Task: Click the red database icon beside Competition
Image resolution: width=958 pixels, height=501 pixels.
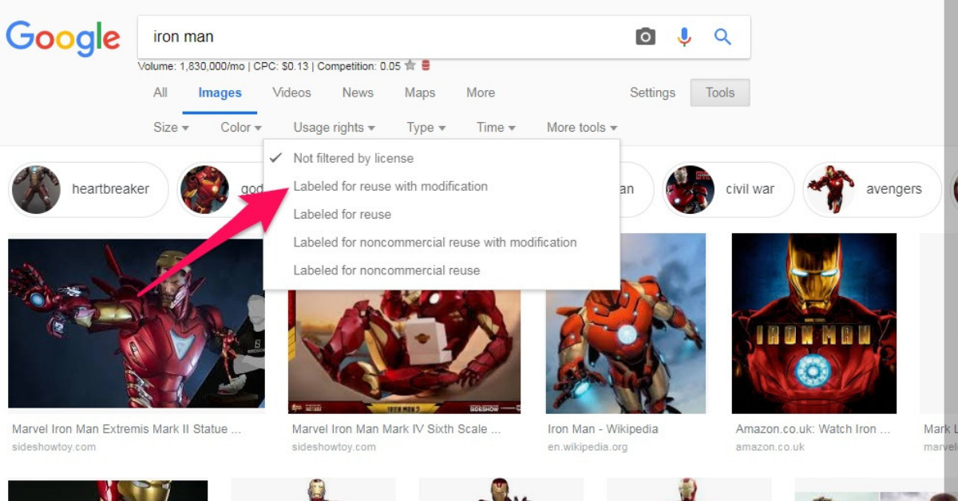Action: 426,65
